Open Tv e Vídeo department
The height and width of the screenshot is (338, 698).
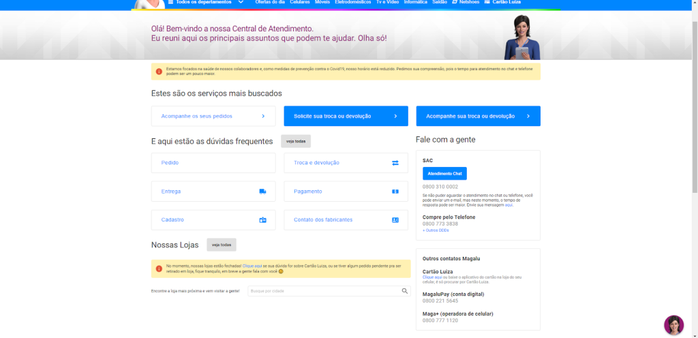pos(387,2)
